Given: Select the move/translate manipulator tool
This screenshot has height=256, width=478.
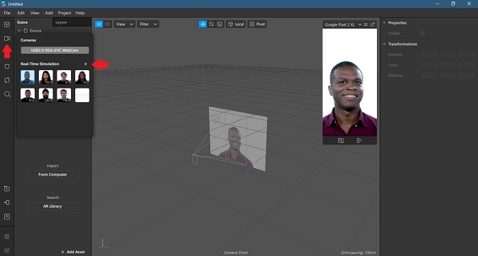Looking at the screenshot, I should (x=203, y=24).
